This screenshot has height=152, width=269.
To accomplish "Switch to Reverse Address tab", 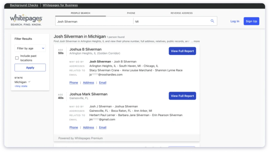I will tap(181, 13).
